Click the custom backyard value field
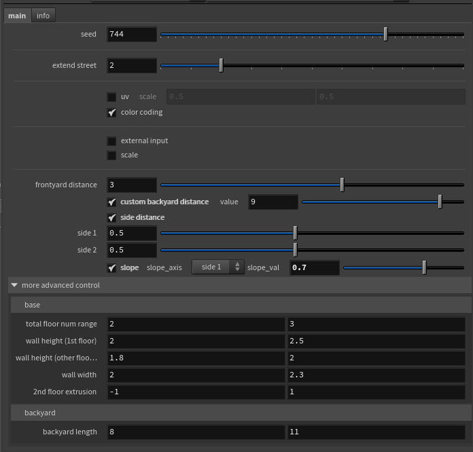This screenshot has height=452, width=473. (273, 202)
